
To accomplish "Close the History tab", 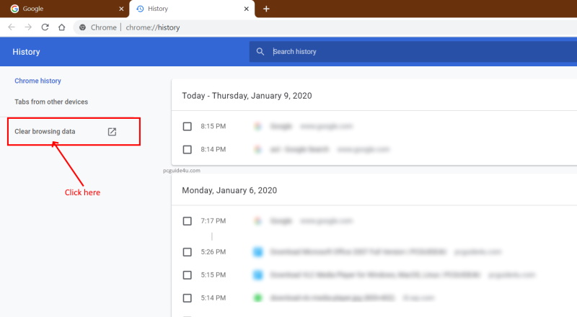I will click(x=247, y=9).
